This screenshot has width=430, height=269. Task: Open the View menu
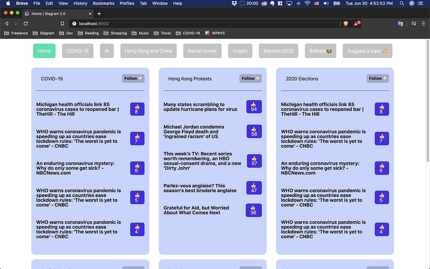click(63, 3)
